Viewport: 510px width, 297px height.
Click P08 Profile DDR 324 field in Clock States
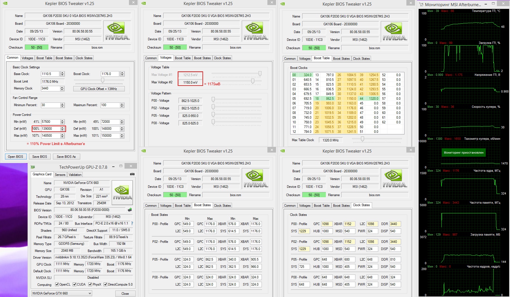[395, 277]
